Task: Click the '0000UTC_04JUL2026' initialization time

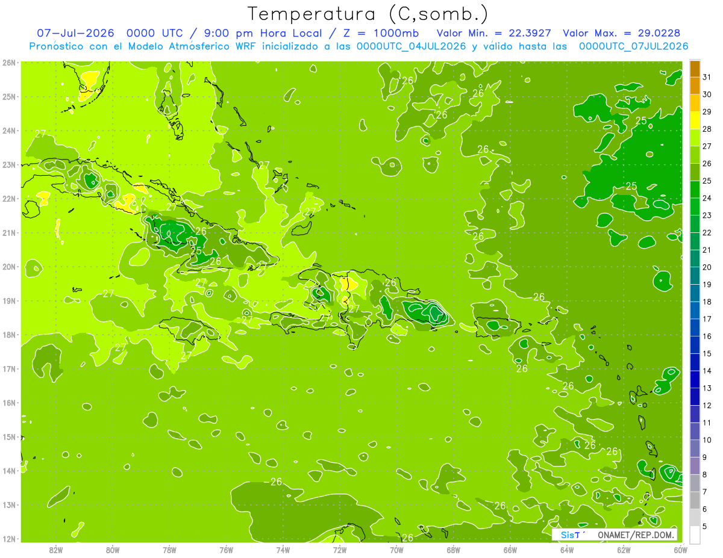Action: [x=412, y=46]
